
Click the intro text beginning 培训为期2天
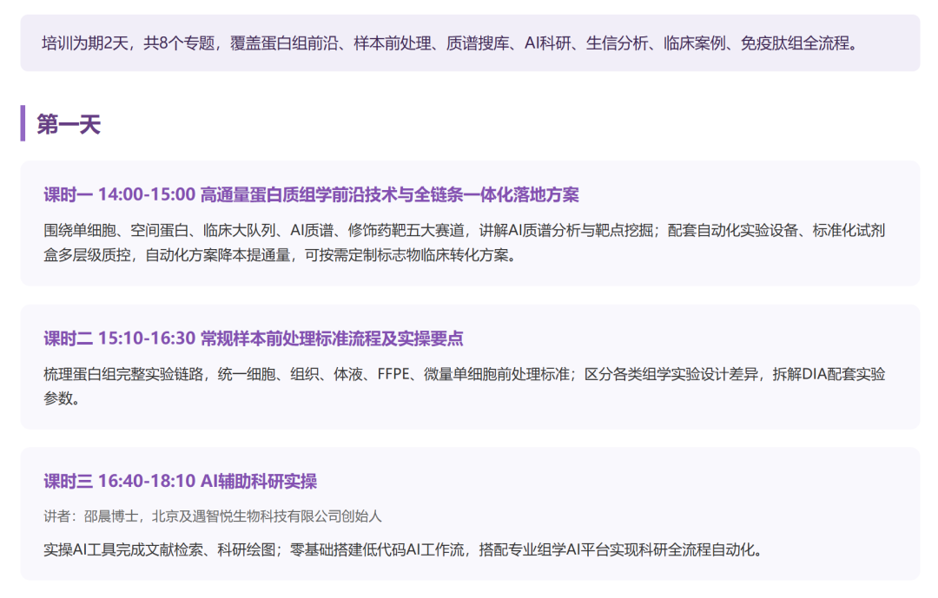coord(452,43)
